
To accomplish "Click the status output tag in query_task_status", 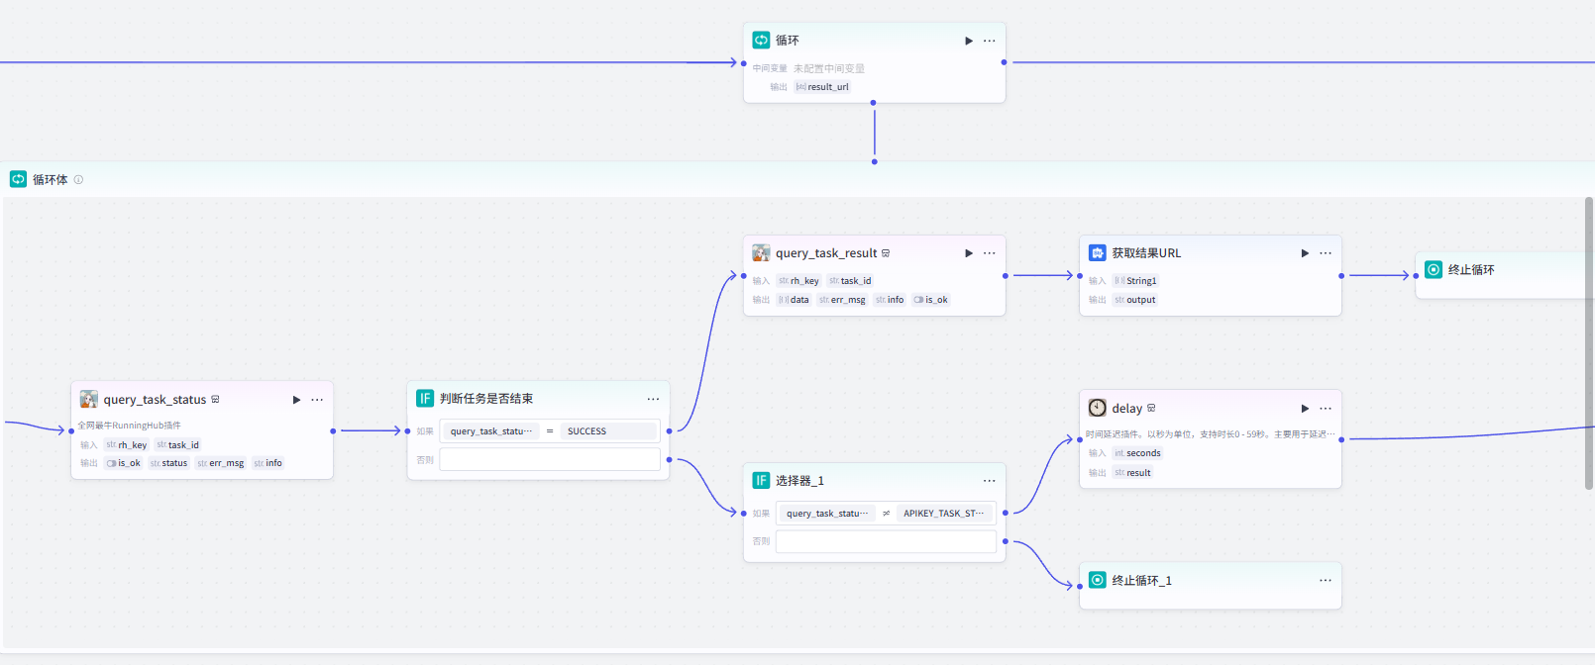I will [x=168, y=463].
